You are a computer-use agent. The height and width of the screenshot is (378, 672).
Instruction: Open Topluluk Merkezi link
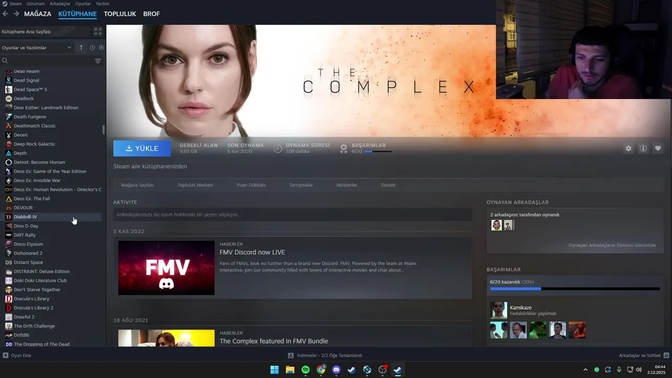(195, 185)
